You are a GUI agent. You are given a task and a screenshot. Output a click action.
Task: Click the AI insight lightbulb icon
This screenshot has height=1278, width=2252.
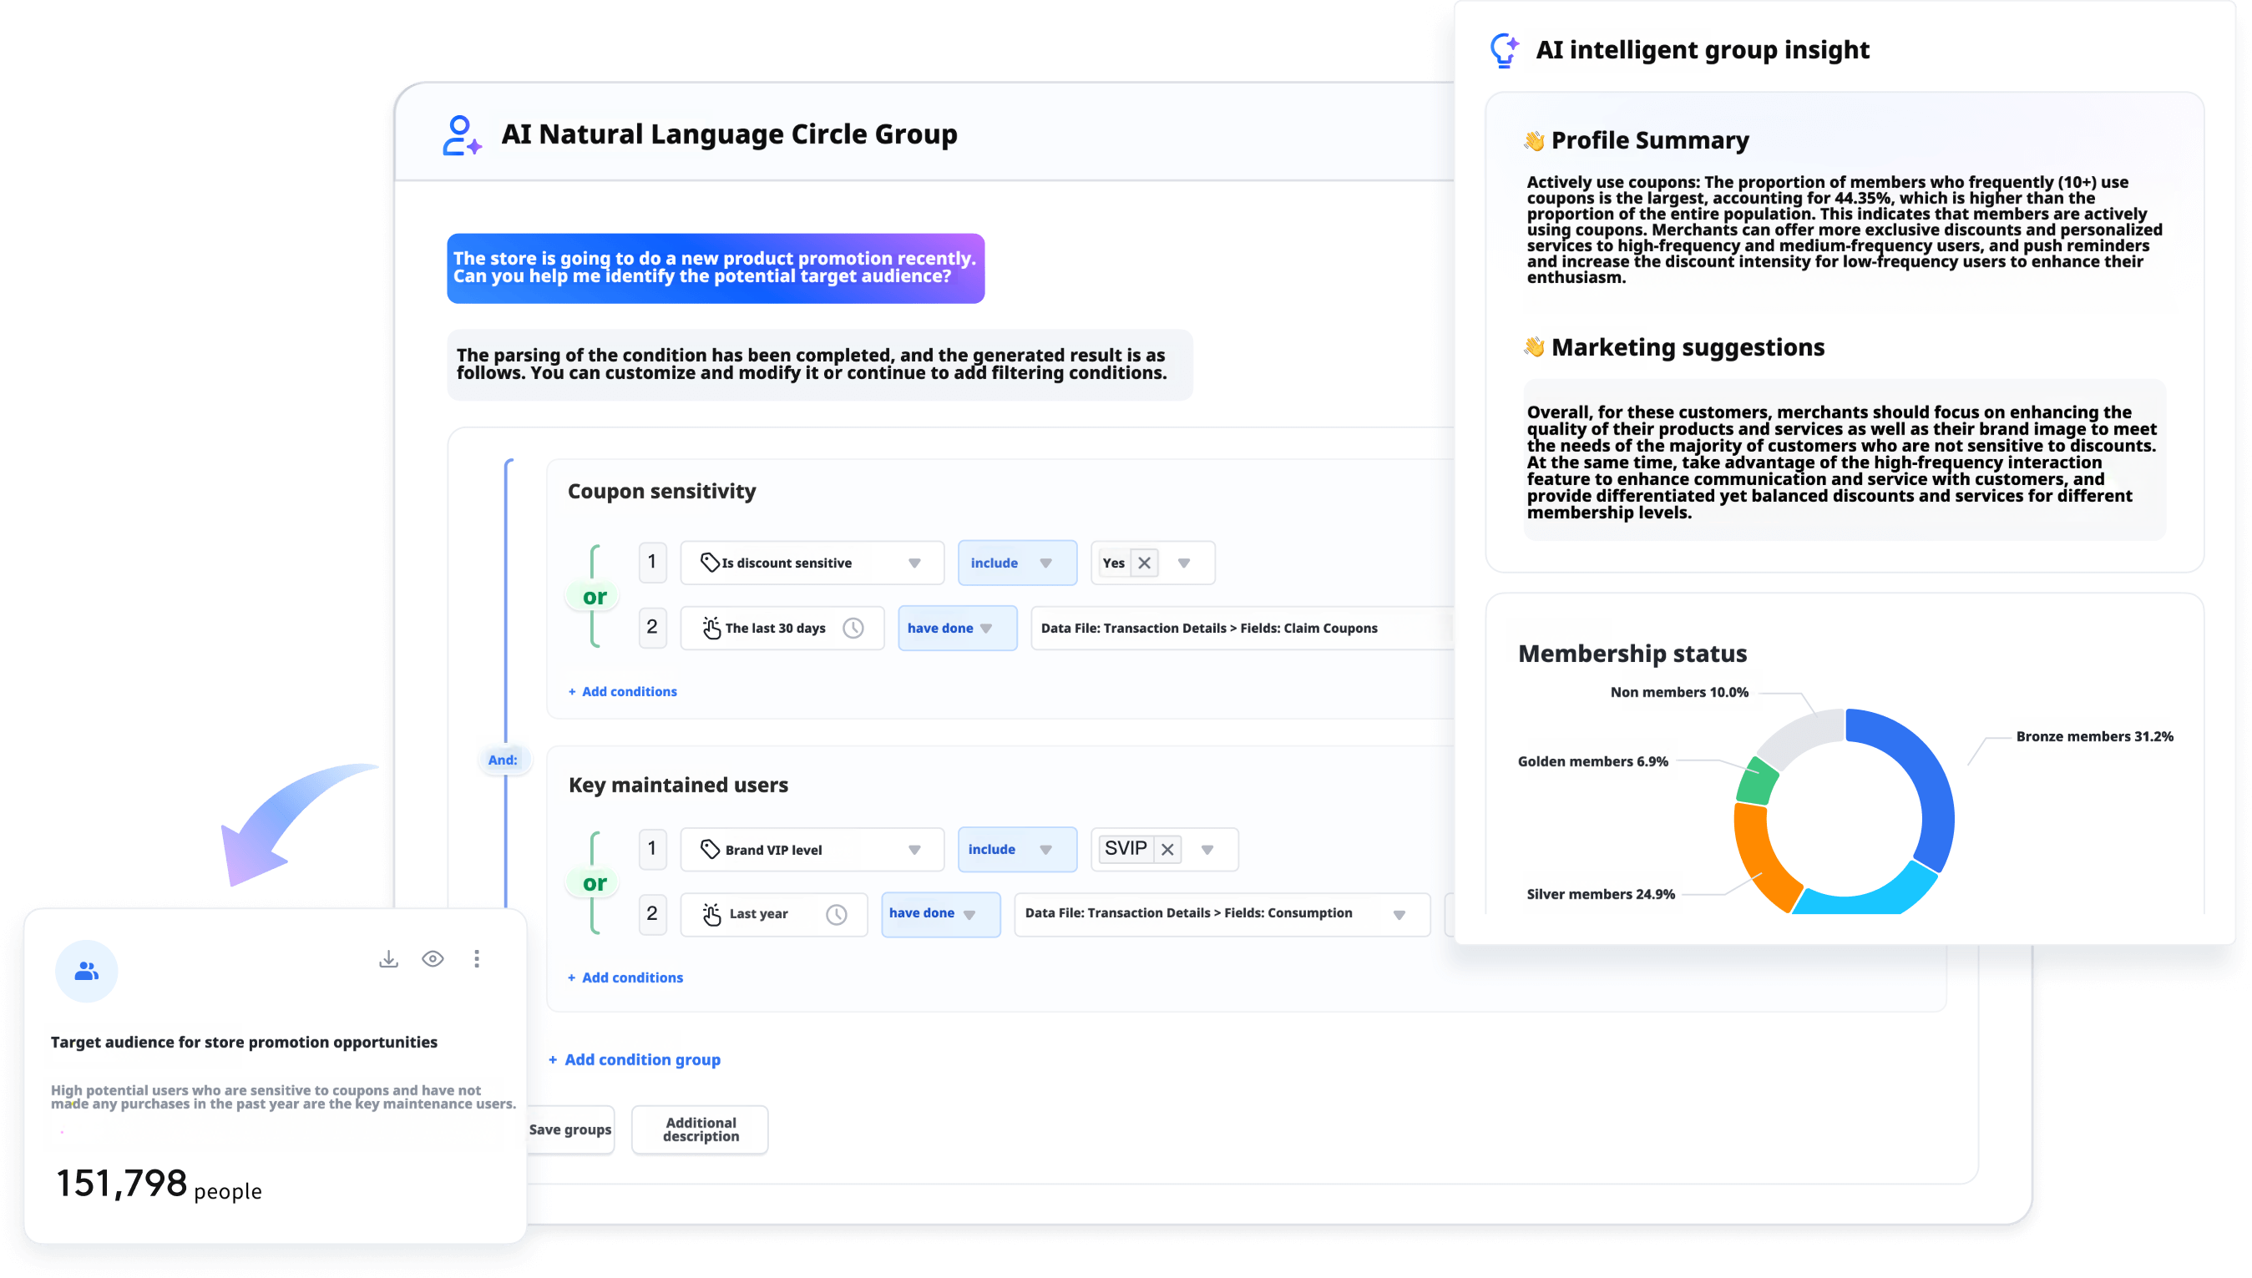pyautogui.click(x=1504, y=49)
